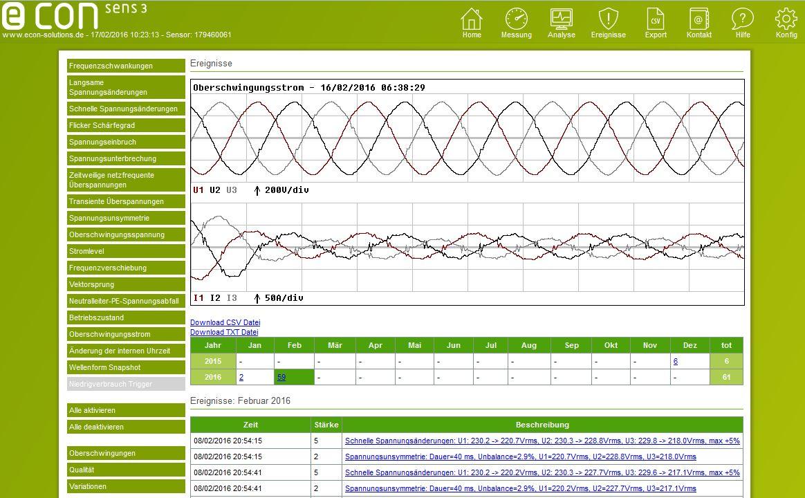
Task: Switch to the Analyse section
Action: 562,22
